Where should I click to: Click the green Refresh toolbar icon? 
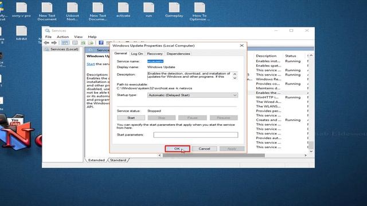coord(83,43)
